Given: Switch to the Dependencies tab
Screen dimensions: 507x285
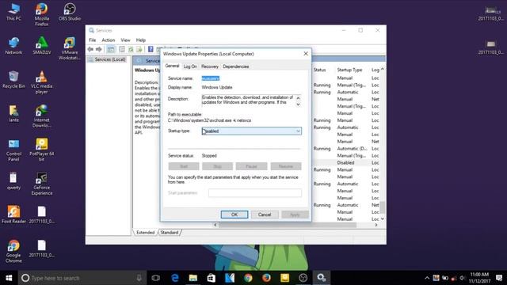Looking at the screenshot, I should point(236,66).
